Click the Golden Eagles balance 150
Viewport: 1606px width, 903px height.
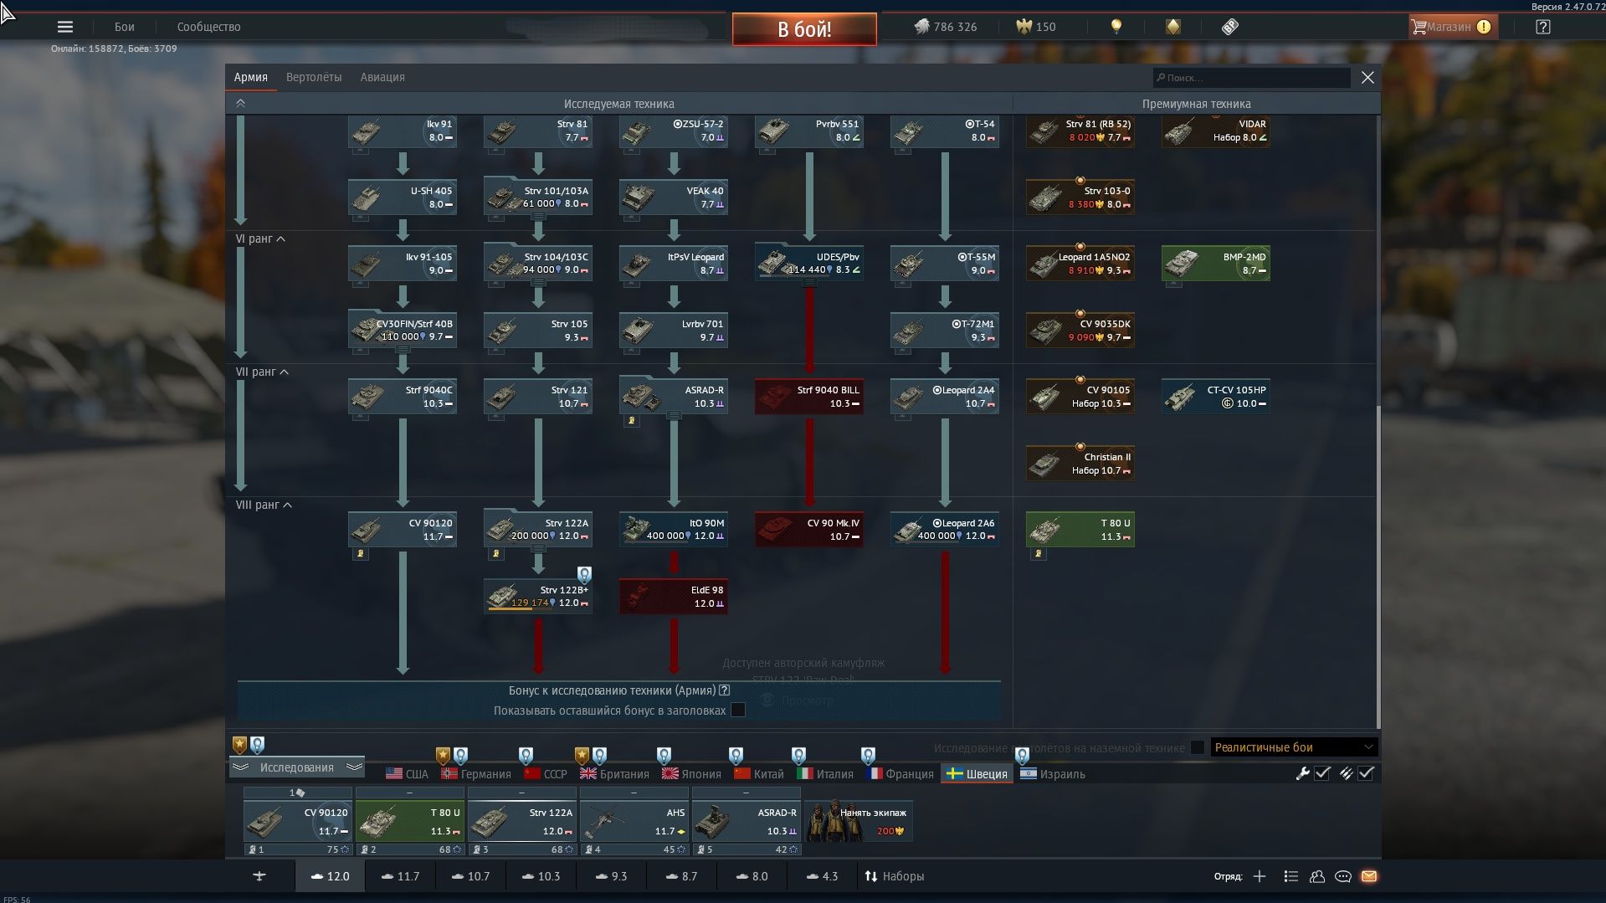click(x=1036, y=27)
